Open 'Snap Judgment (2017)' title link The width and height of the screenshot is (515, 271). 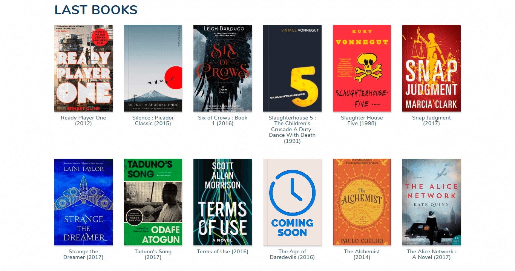pos(431,121)
